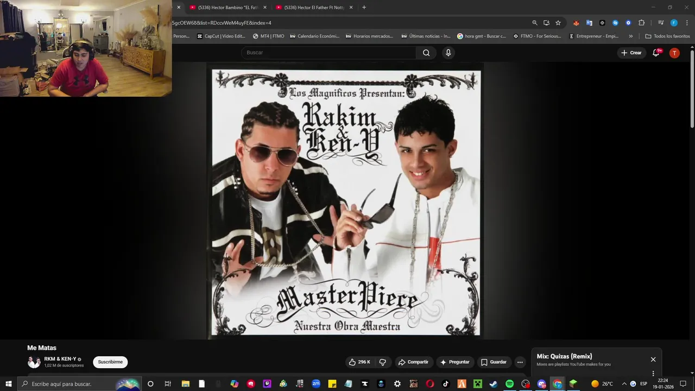Close the Hector El Father Ft Notty tab
This screenshot has width=695, height=391.
(351, 7)
